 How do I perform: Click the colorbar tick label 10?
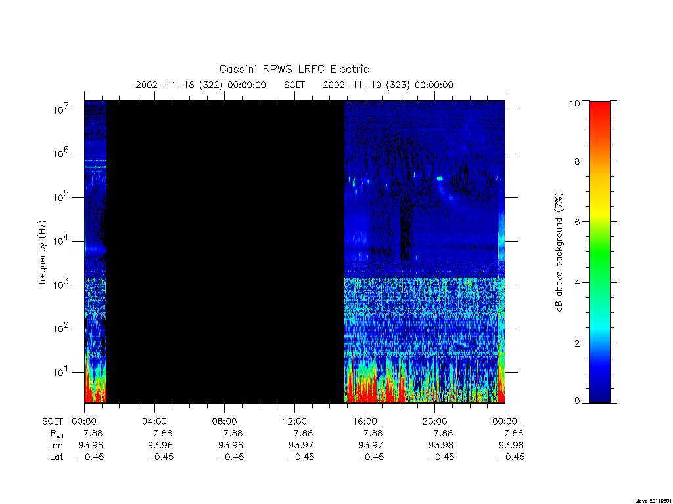574,103
